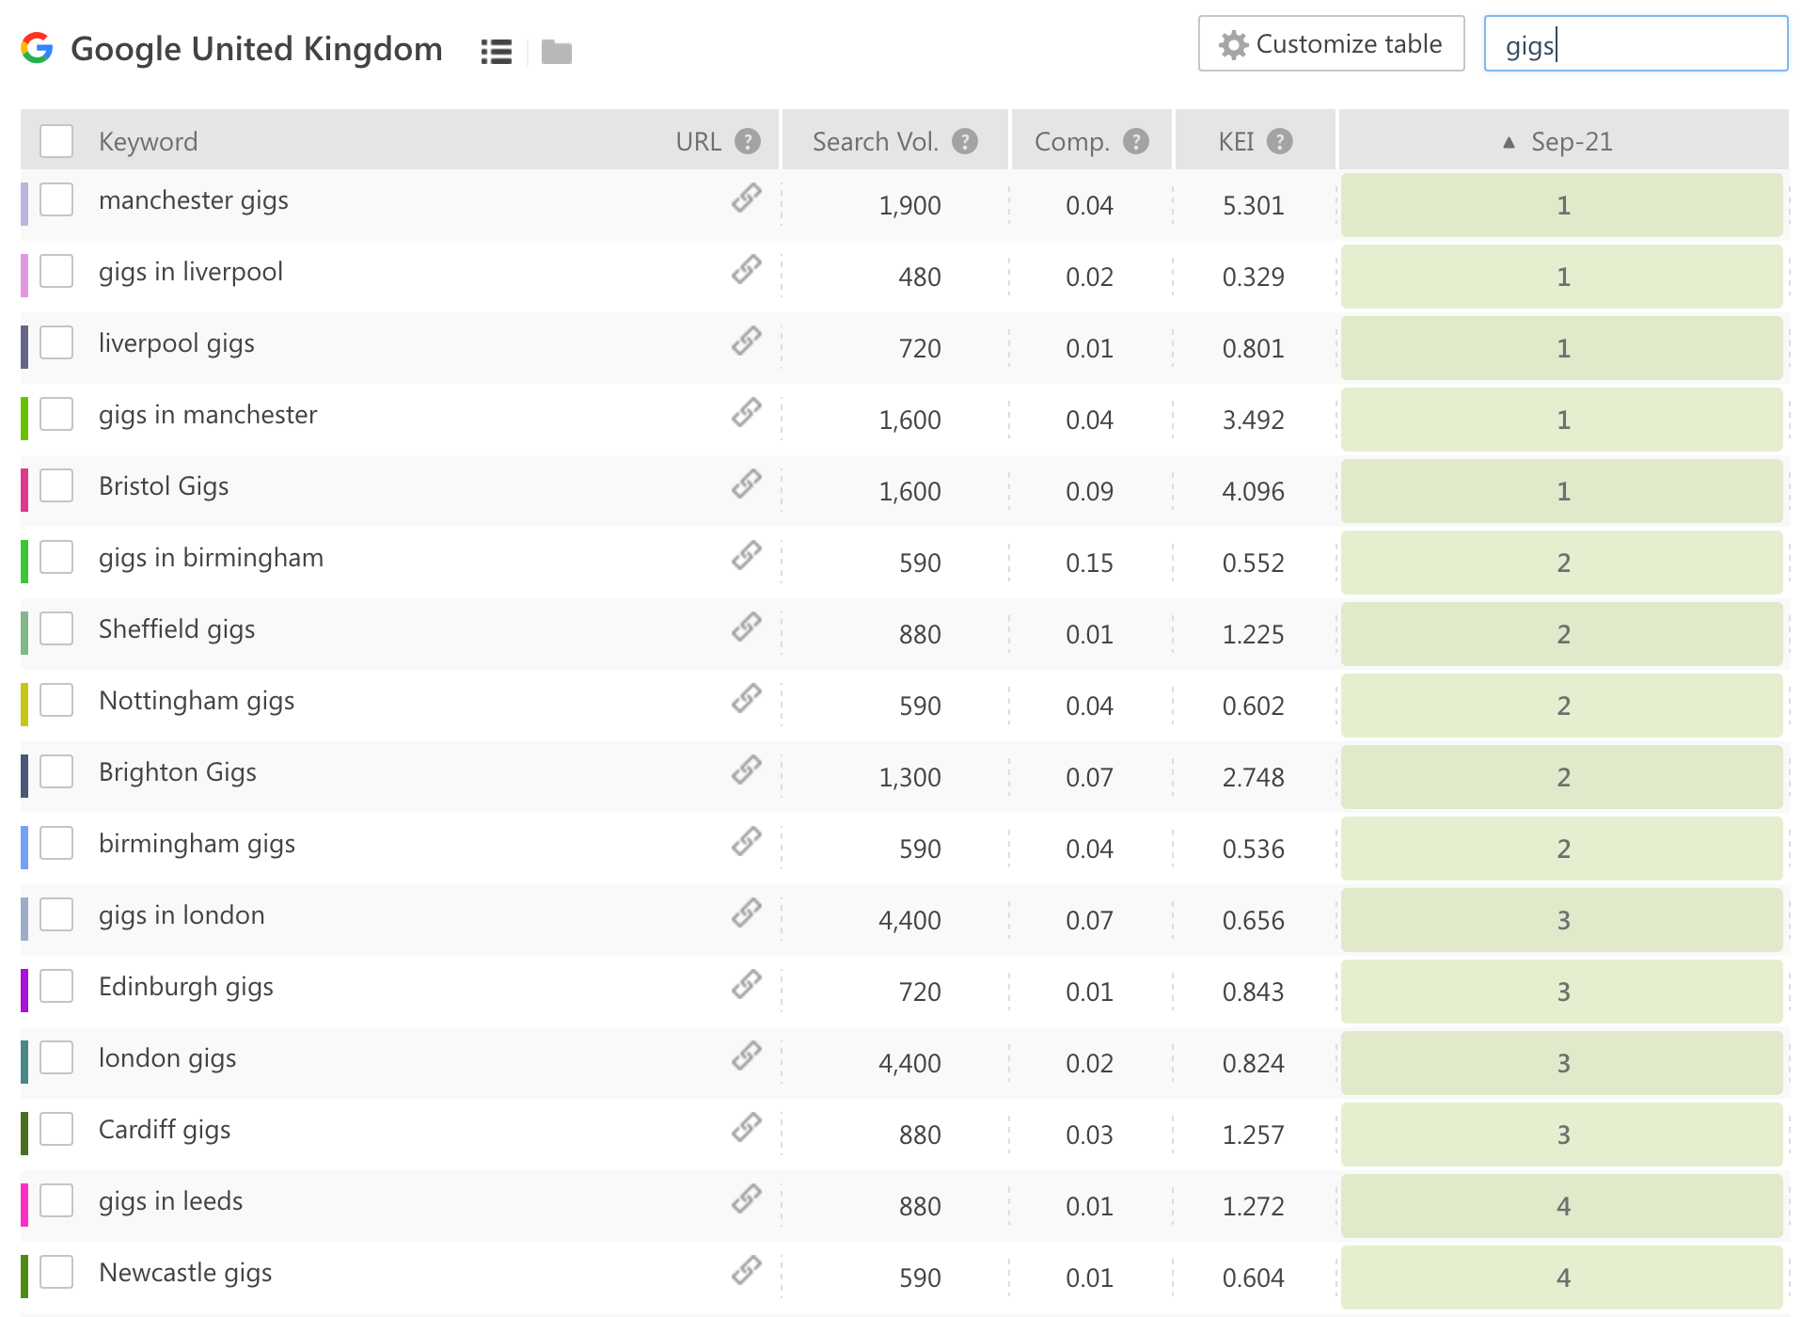
Task: Show Search Vol. help tooltip icon
Action: (x=965, y=141)
